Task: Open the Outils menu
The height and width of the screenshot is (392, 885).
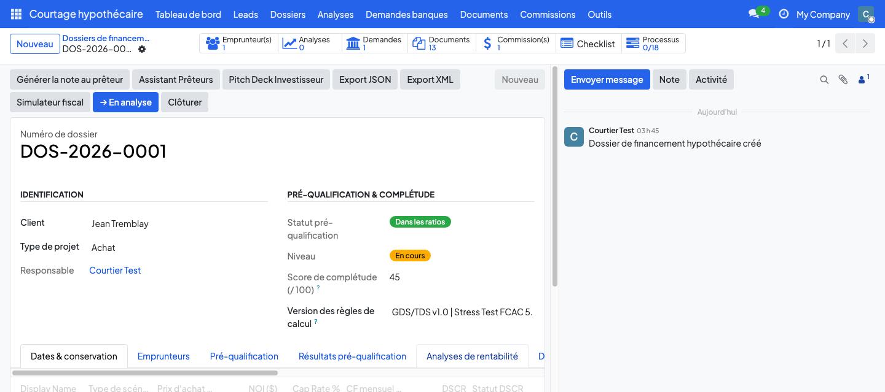Action: point(599,14)
